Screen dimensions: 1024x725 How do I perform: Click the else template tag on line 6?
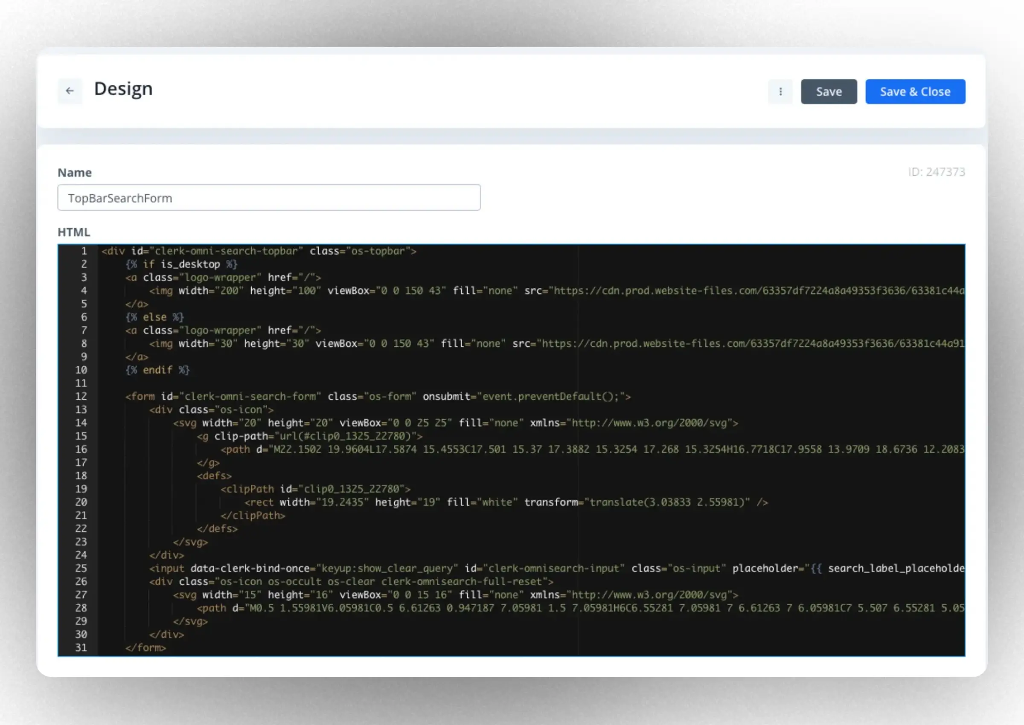click(x=154, y=317)
